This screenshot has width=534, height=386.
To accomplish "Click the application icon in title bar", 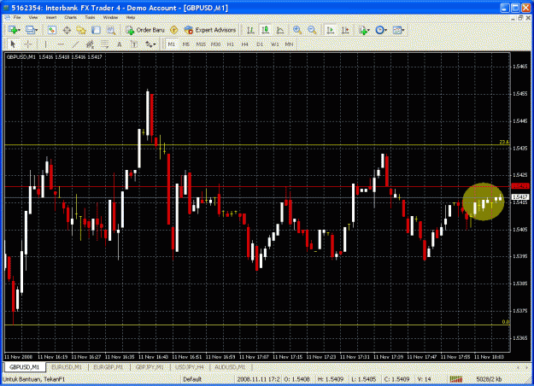I will [x=5, y=8].
